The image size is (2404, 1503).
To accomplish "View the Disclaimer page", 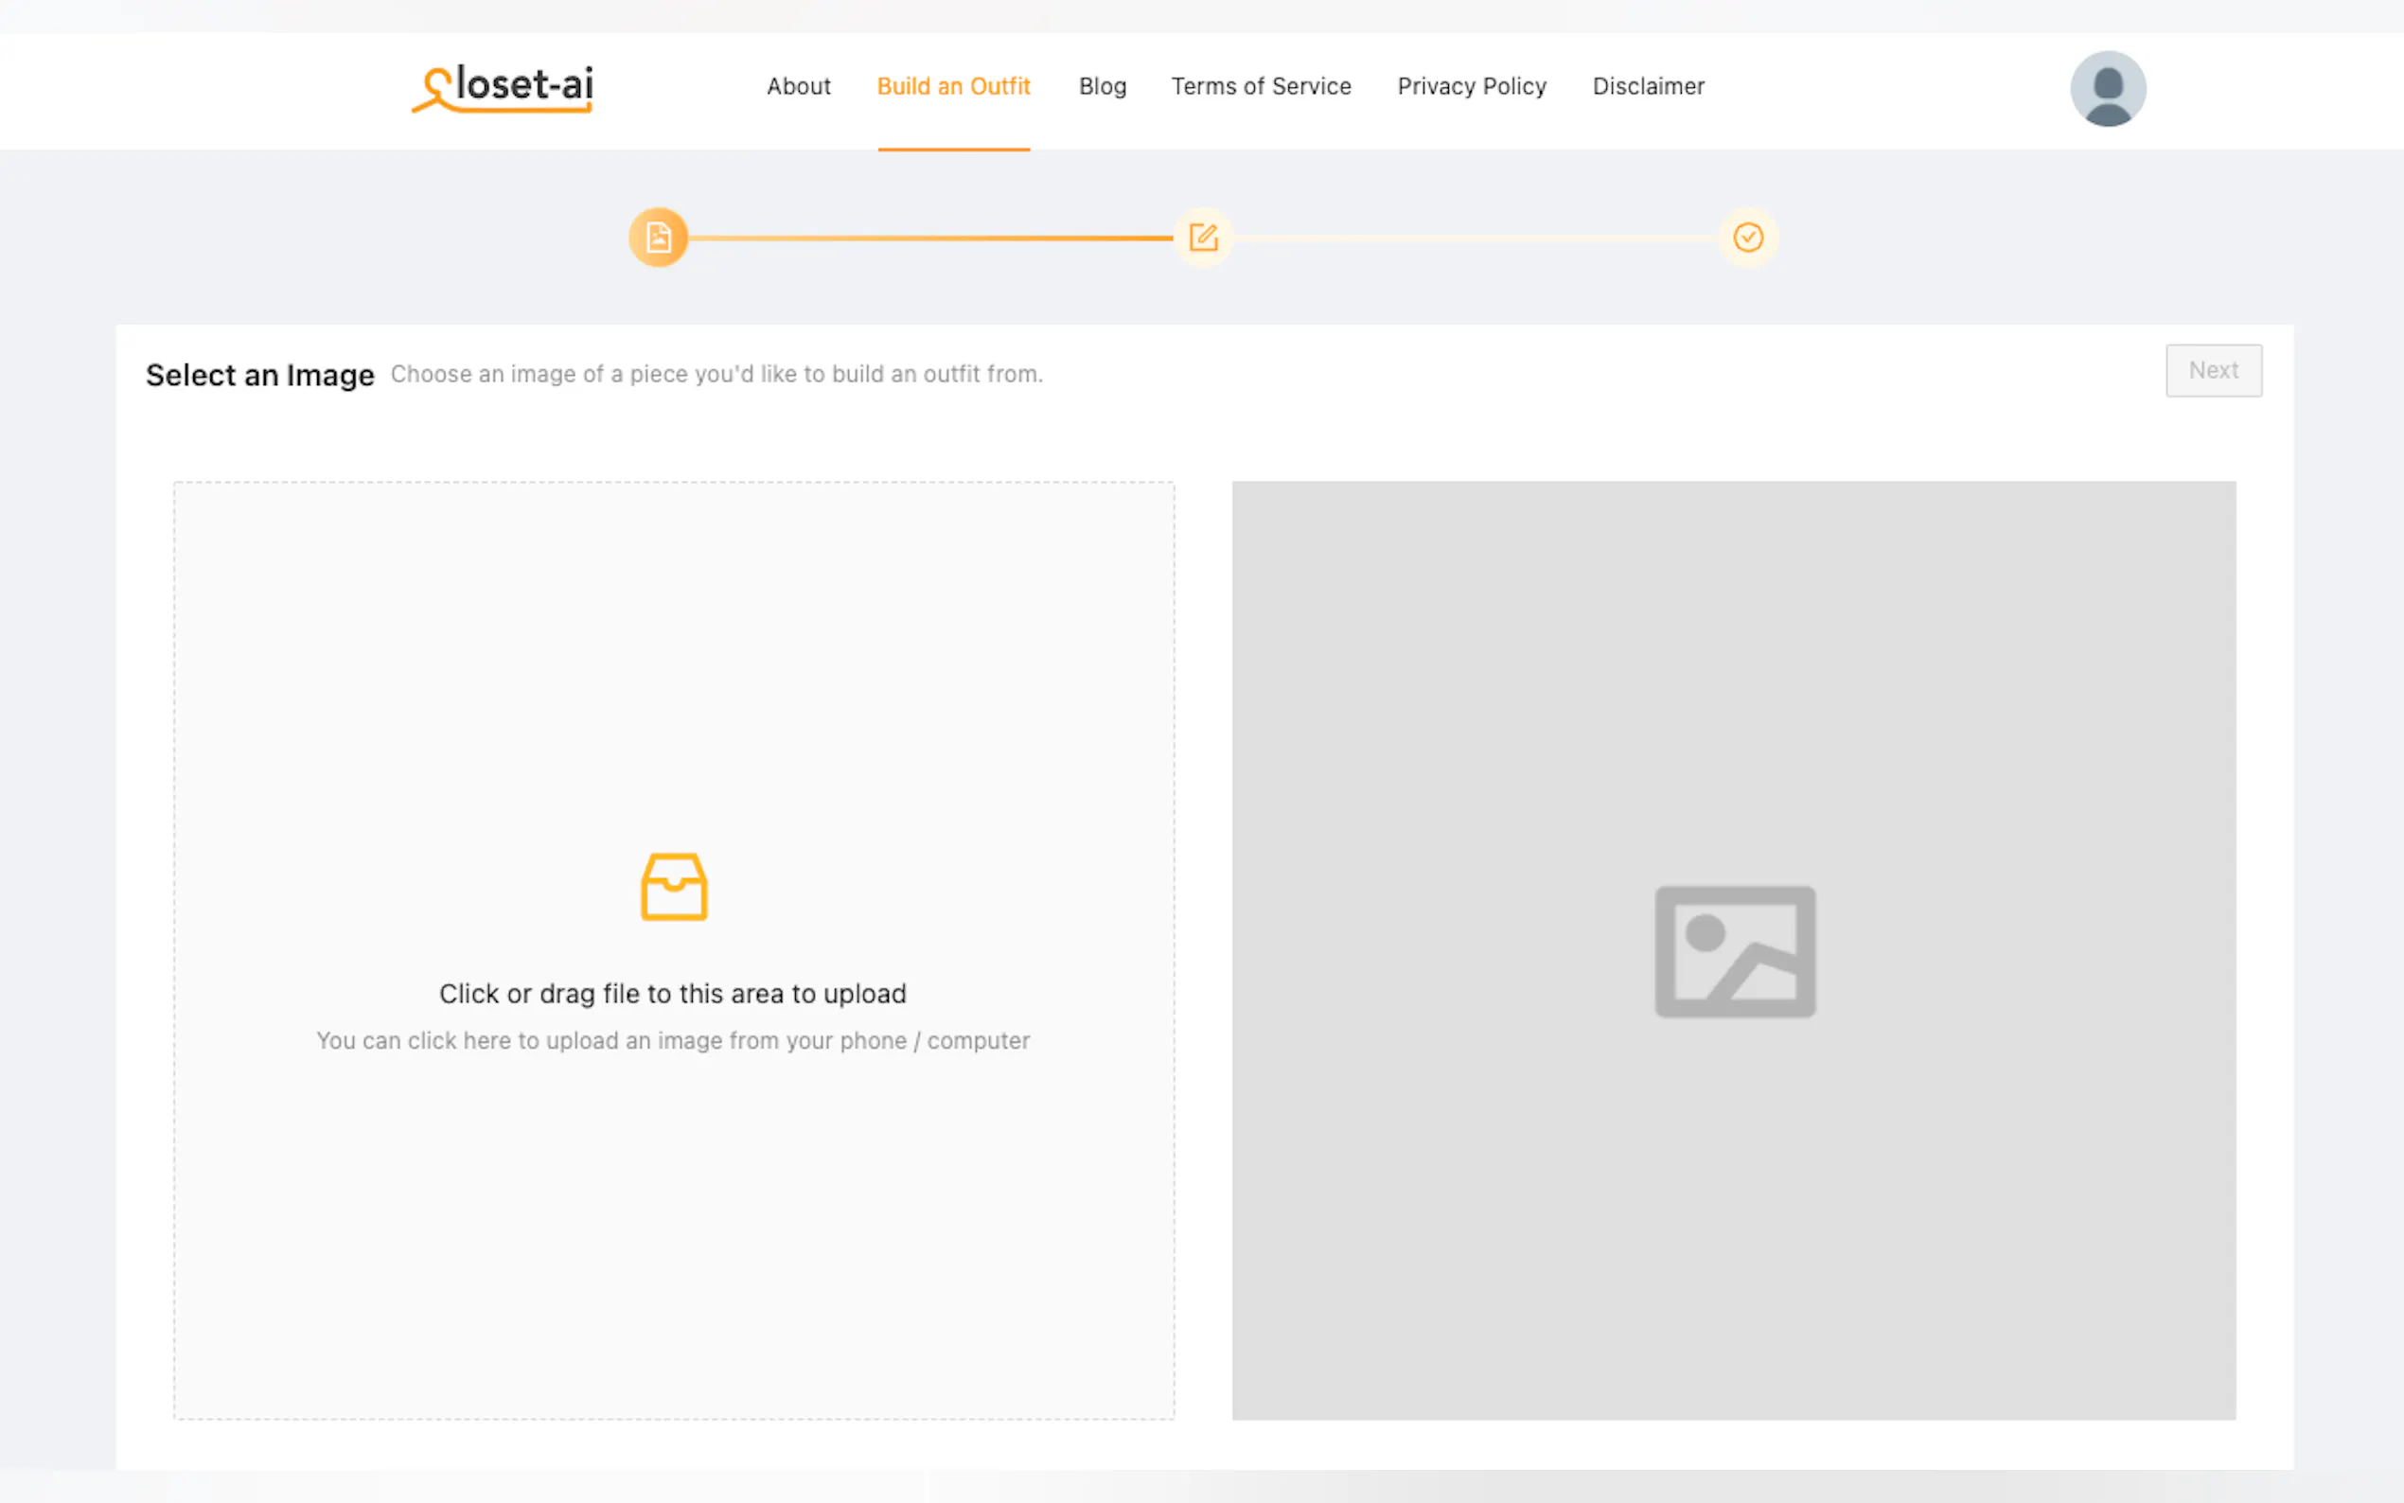I will (1648, 86).
